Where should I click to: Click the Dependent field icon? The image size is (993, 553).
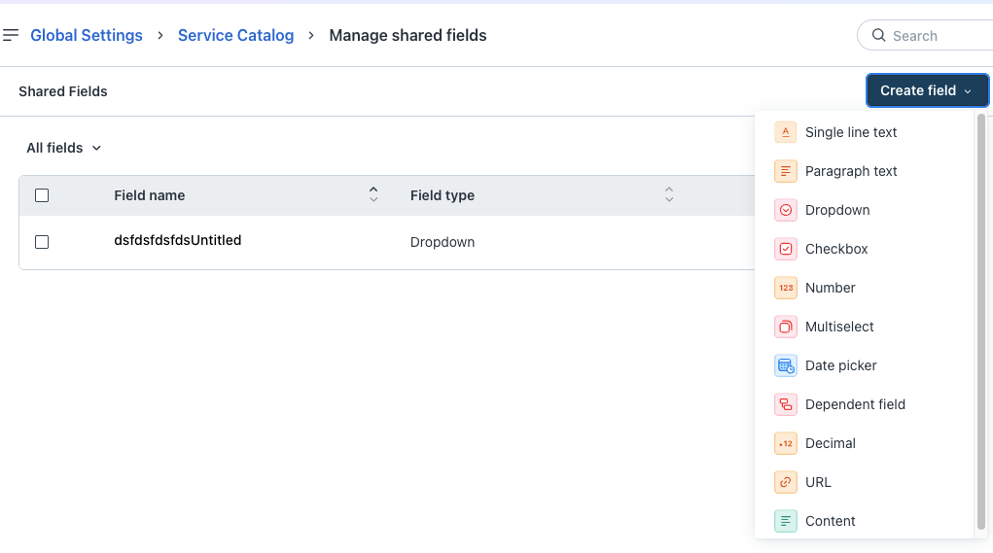point(785,404)
